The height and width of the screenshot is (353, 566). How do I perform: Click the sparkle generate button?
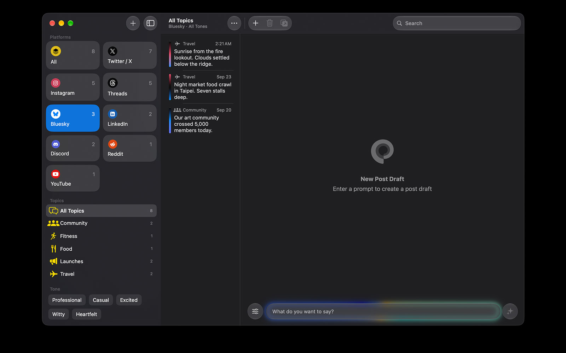pos(510,311)
